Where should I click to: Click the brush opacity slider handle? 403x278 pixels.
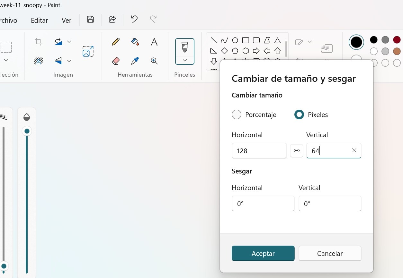point(27,131)
